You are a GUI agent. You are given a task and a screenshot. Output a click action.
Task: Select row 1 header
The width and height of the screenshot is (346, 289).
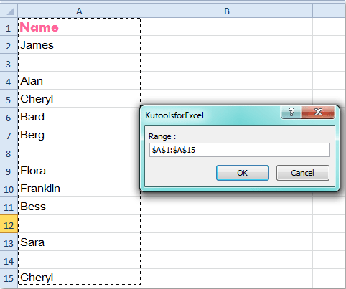tap(9, 27)
